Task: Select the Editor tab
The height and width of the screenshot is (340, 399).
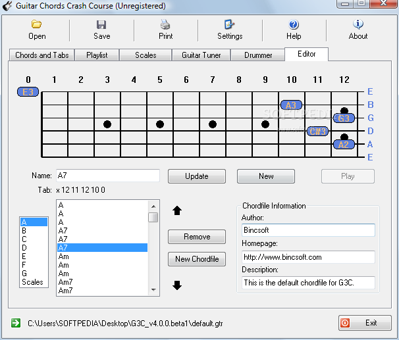Action: (306, 54)
